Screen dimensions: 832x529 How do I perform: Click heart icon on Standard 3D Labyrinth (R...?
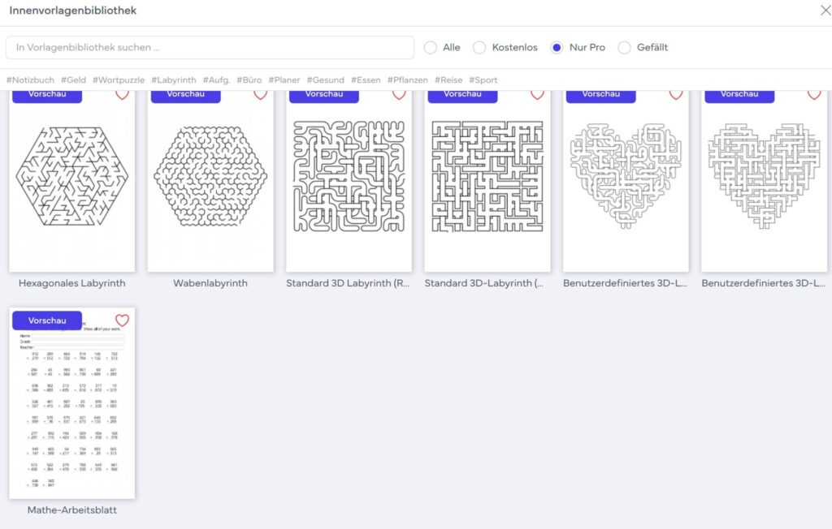399,95
